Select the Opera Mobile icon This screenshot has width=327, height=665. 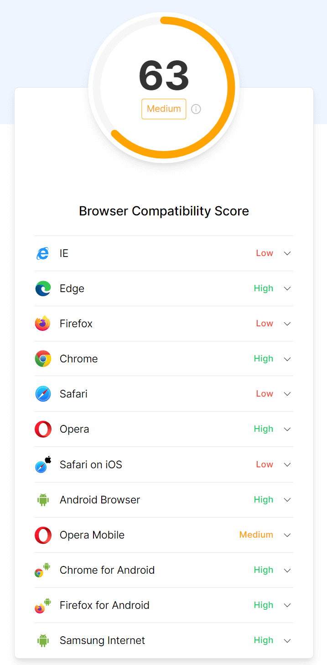[43, 535]
